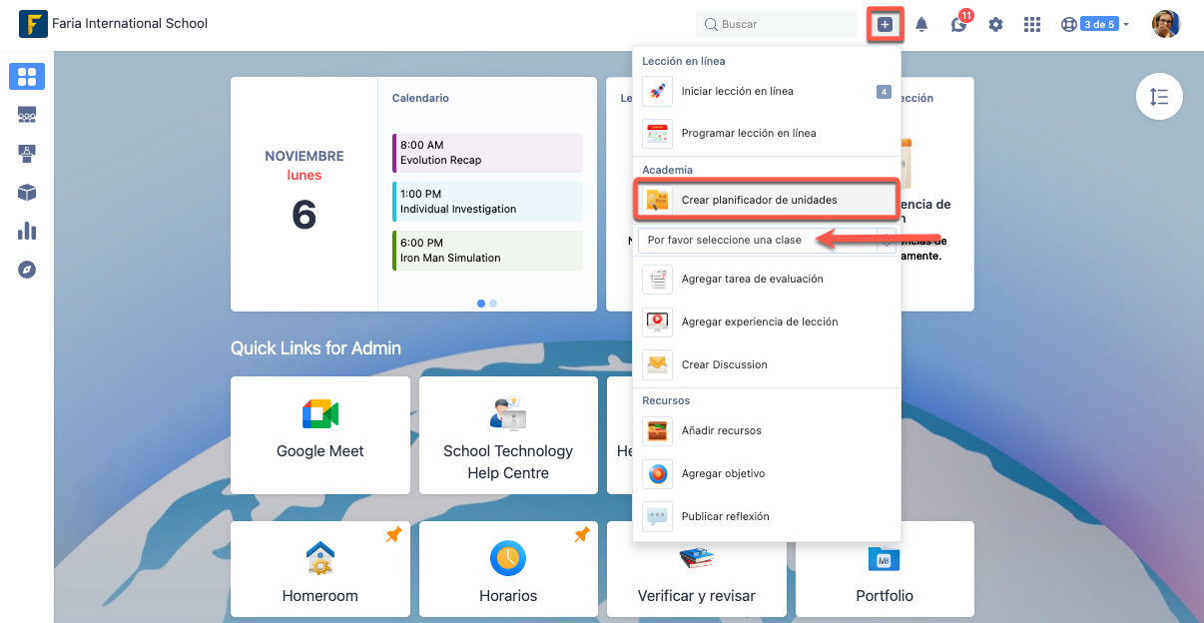Click 'Publicar reflexión' menu entry
Screen dimensions: 1204x623
tap(725, 516)
